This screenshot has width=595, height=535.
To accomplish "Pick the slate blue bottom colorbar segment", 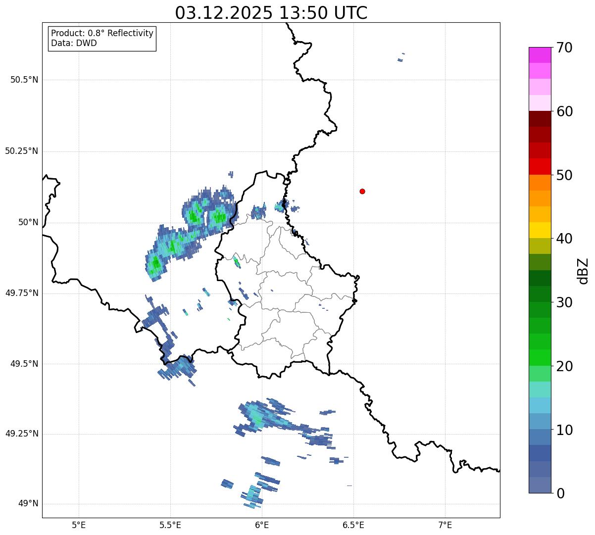I will [540, 485].
